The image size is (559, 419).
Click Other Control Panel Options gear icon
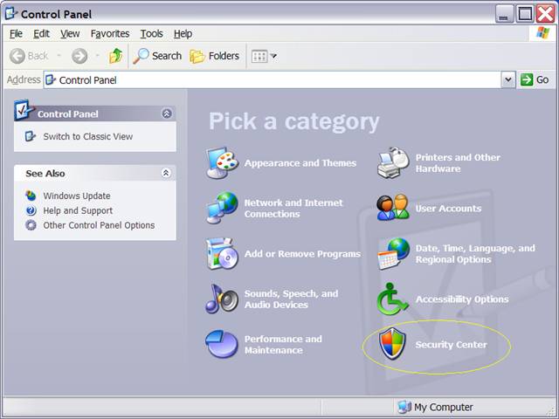31,225
